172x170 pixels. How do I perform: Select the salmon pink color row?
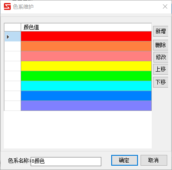click(x=86, y=56)
